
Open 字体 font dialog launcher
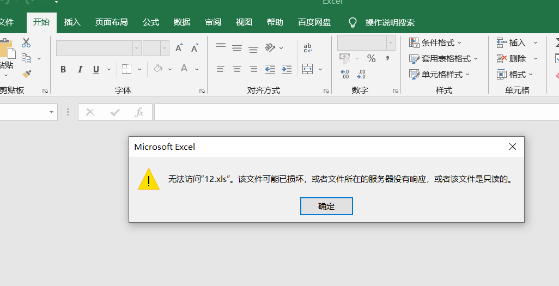click(x=202, y=92)
